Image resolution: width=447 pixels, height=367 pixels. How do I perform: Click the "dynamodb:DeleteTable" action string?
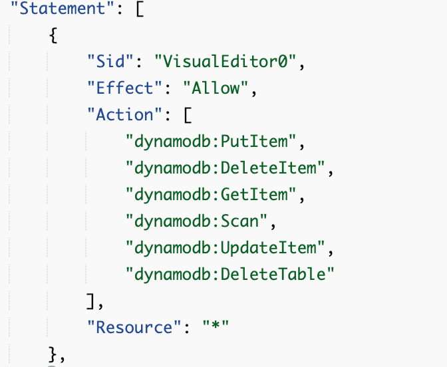pos(229,275)
